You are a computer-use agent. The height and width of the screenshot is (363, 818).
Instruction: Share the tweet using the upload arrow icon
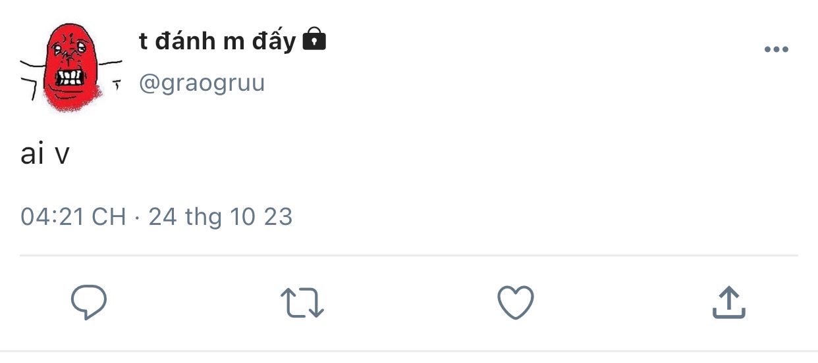729,303
